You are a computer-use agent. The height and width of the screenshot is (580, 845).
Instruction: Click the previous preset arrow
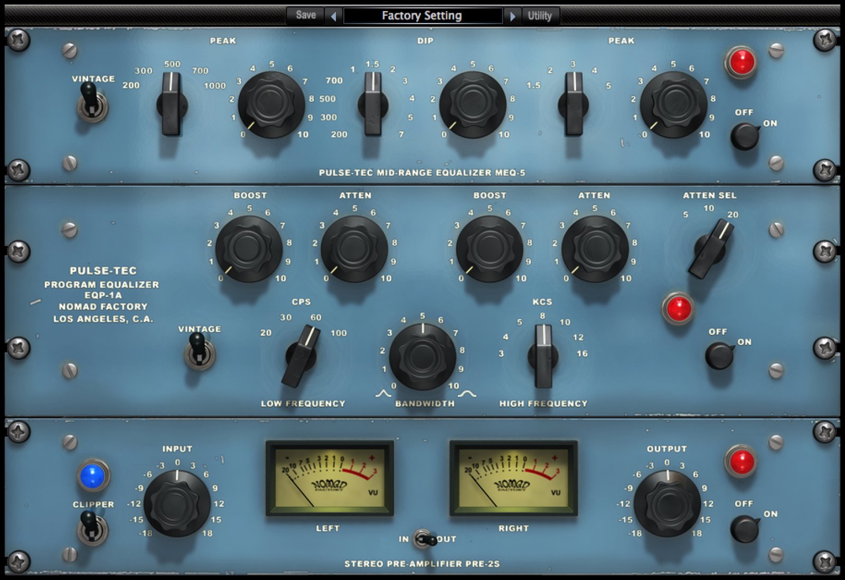(333, 15)
